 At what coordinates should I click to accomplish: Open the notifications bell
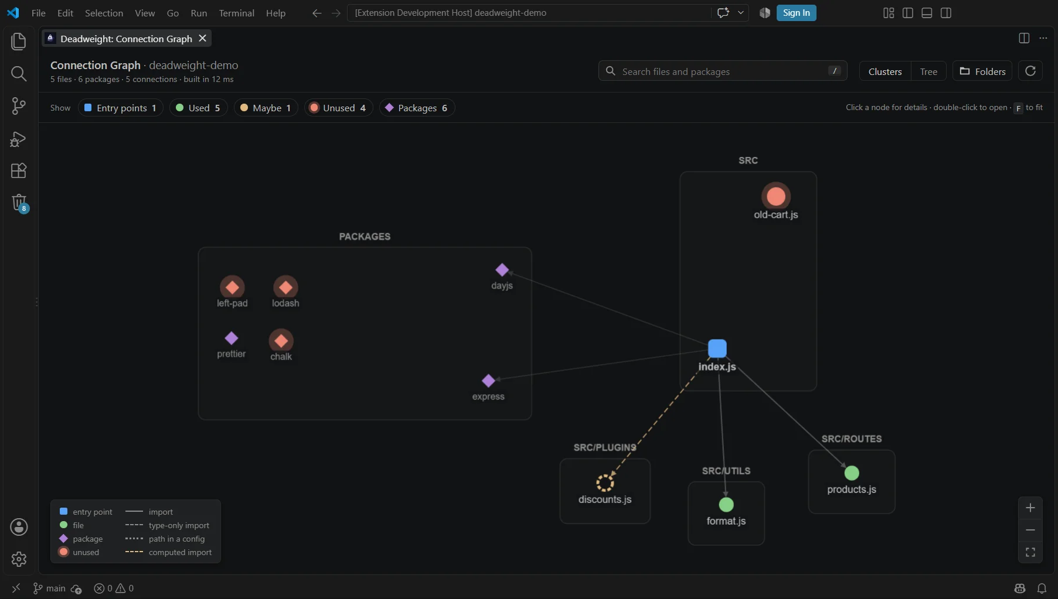coord(1042,588)
